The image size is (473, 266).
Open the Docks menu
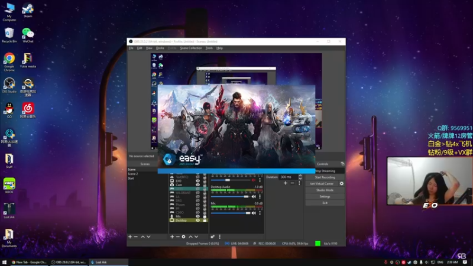coord(160,48)
